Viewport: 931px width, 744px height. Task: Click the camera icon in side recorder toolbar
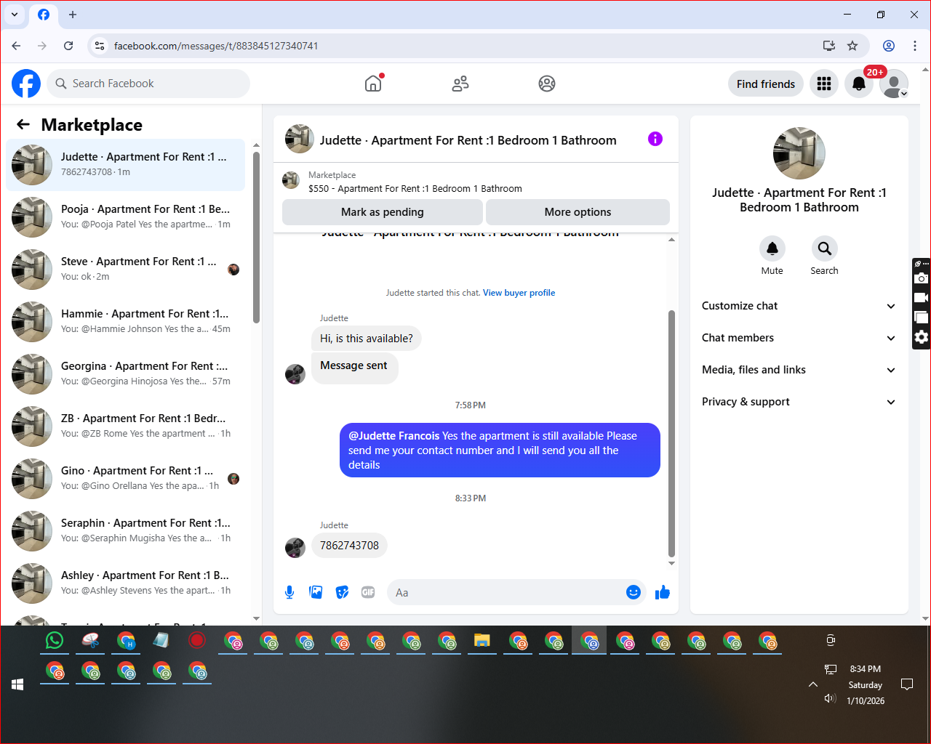tap(922, 278)
